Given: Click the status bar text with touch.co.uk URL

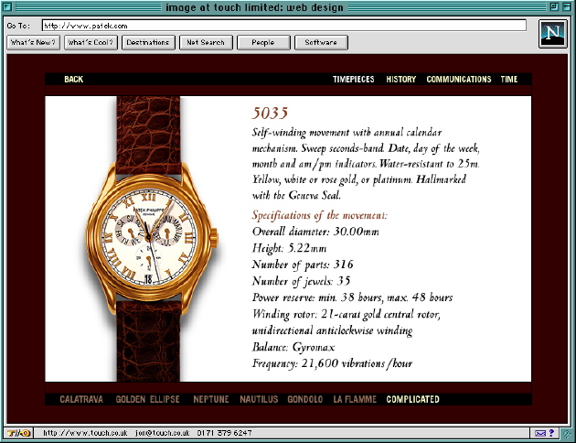Looking at the screenshot, I should 147,433.
